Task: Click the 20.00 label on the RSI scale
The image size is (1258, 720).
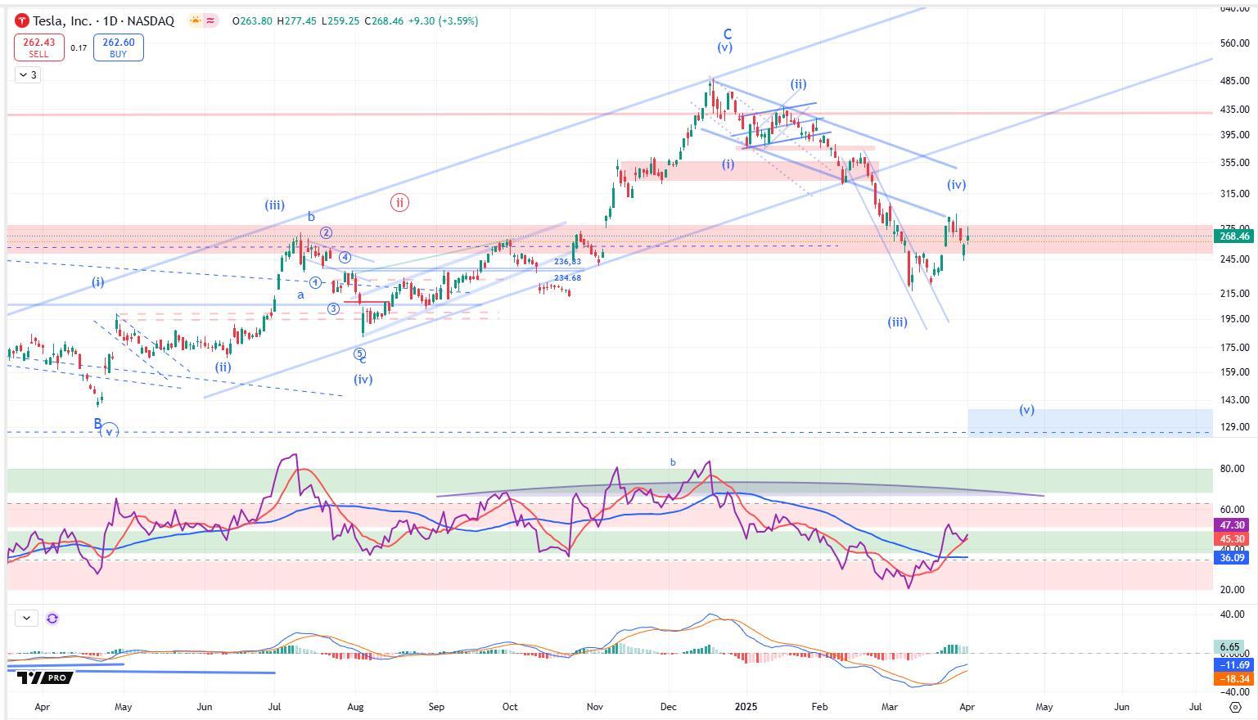Action: pos(1233,590)
